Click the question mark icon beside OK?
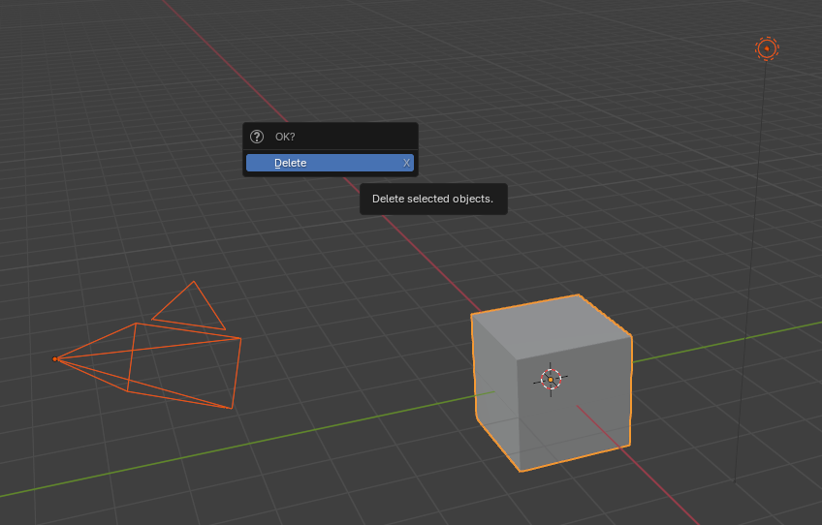 (x=256, y=137)
